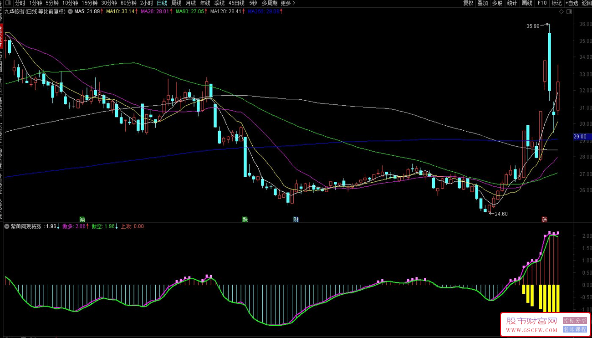
Task: Open the 画线 drawing tools
Action: click(527, 3)
